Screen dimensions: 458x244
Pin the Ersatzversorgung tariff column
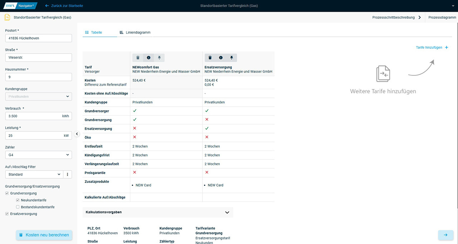[x=232, y=58]
